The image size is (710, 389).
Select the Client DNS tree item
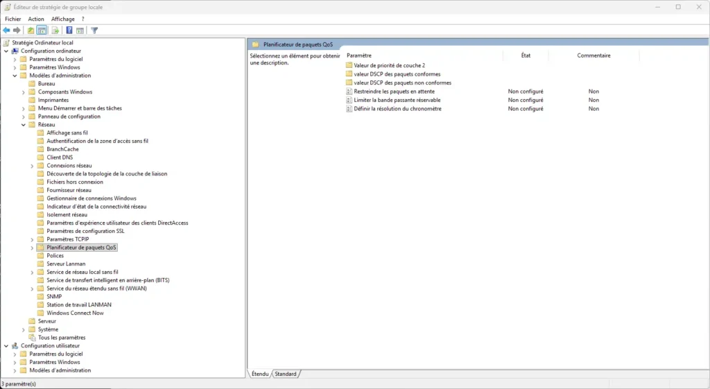[60, 157]
